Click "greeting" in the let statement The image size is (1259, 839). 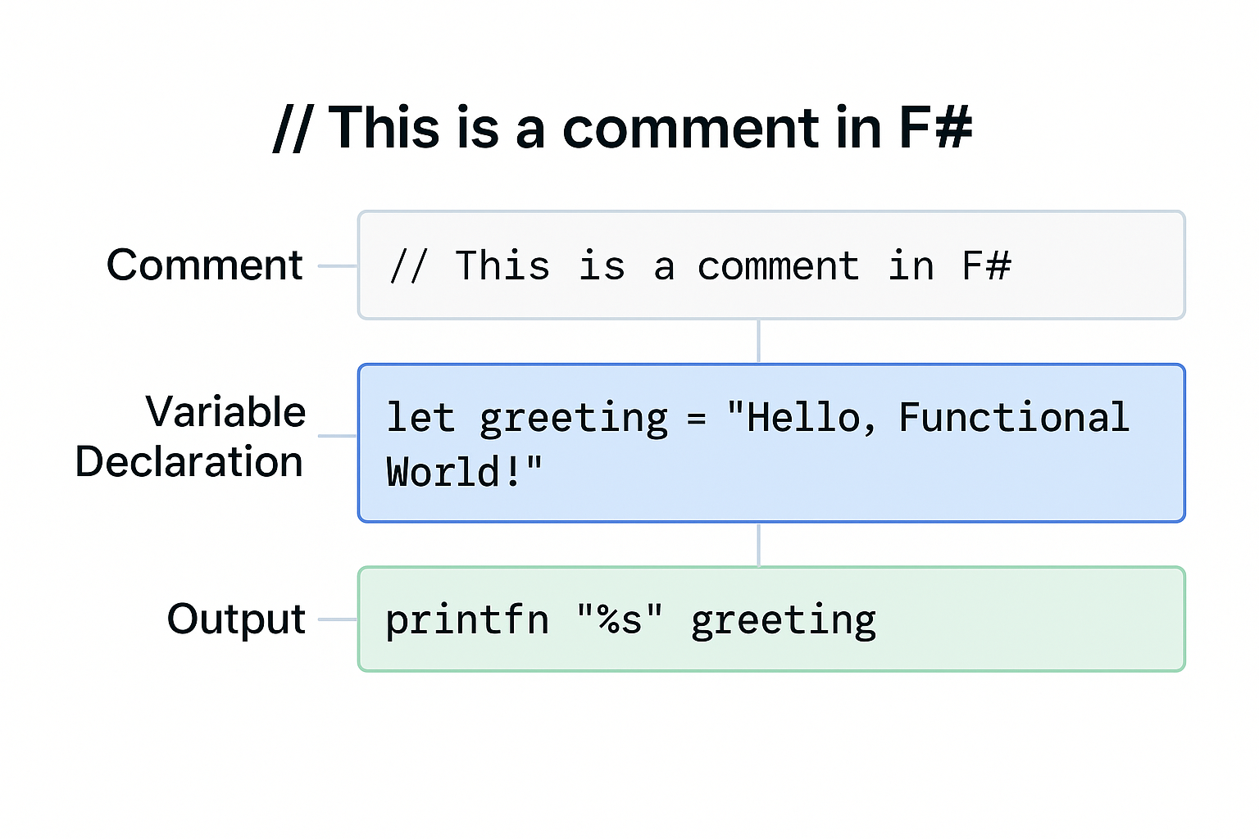point(574,419)
